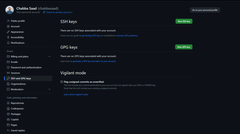Screen dimensions: 240x134
Task: Open Appearance settings
Action: 17,32
